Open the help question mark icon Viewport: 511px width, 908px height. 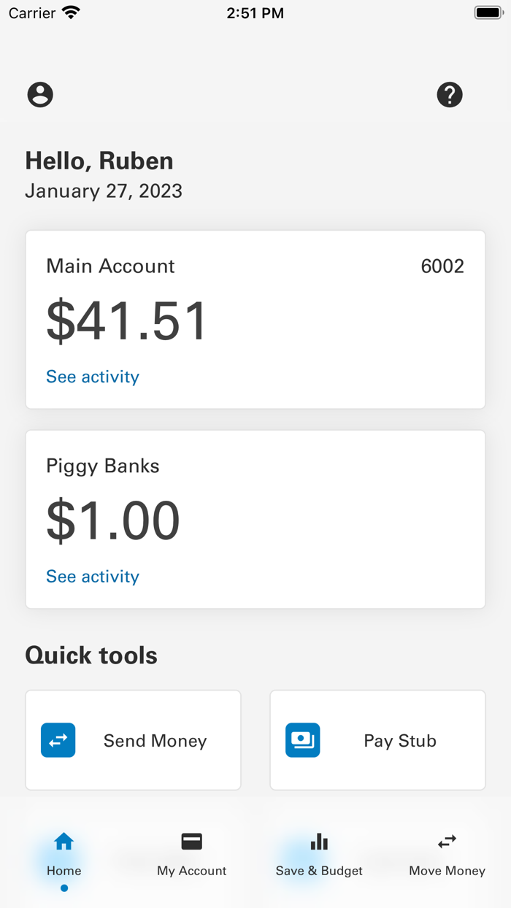pos(450,94)
